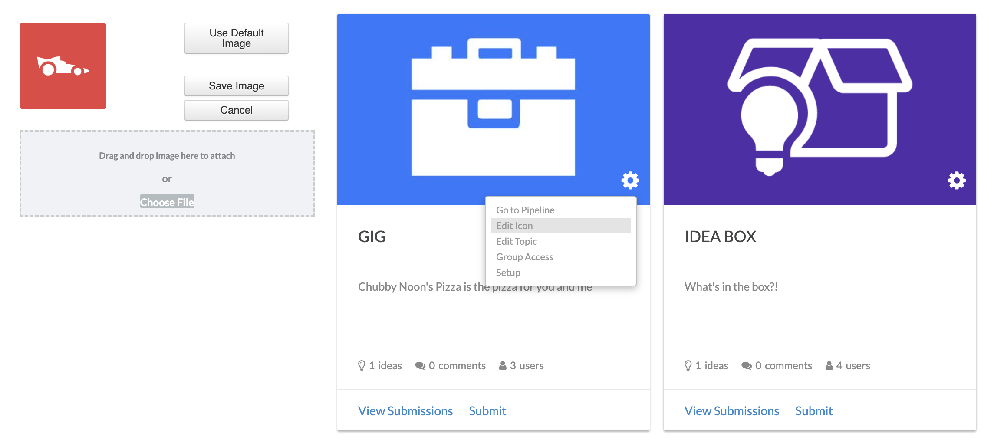Cancel the image upload
The width and height of the screenshot is (994, 440).
[236, 110]
